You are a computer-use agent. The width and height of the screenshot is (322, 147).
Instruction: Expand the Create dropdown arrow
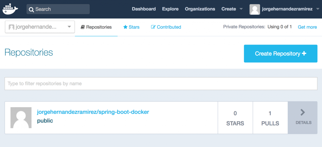241,9
